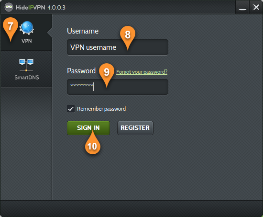Click the Username field label
263x217 pixels.
(83, 31)
